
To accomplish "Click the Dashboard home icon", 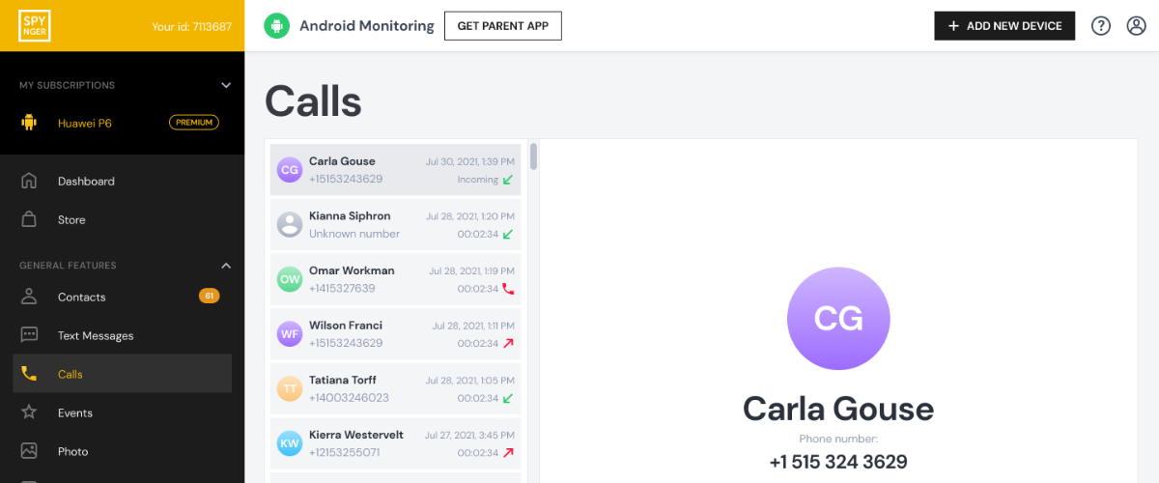I will pos(29,181).
